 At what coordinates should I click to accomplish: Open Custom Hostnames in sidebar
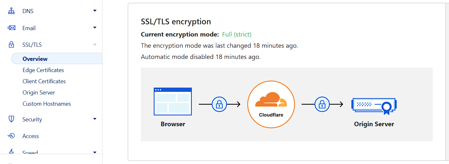[47, 104]
